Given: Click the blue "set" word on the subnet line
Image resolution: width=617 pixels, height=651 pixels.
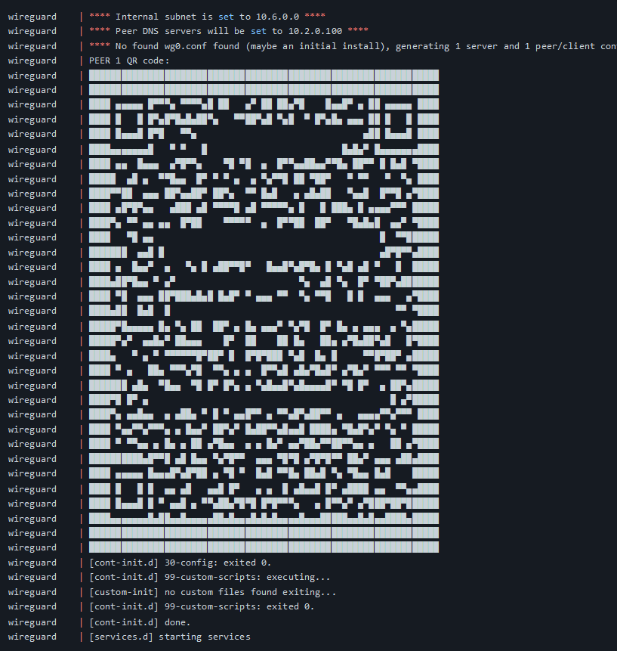Looking at the screenshot, I should [x=226, y=17].
